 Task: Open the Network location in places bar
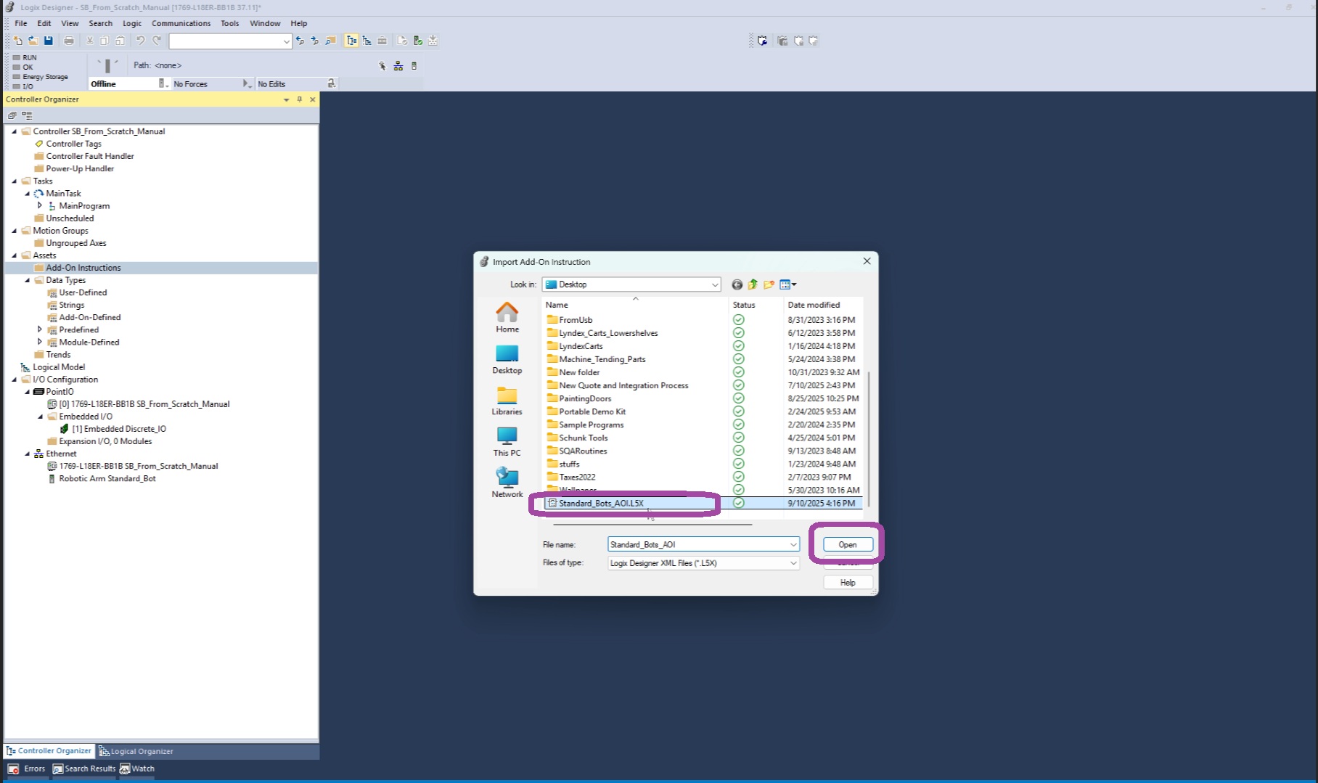pos(507,483)
